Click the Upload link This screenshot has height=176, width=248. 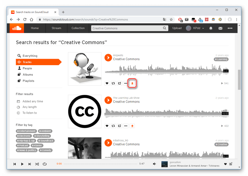coord(177,28)
